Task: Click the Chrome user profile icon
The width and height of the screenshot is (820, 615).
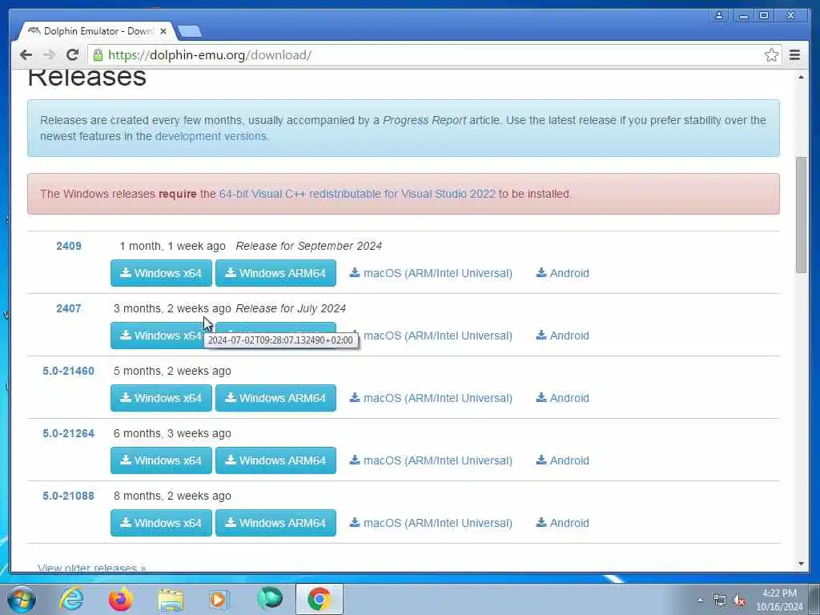Action: (719, 15)
